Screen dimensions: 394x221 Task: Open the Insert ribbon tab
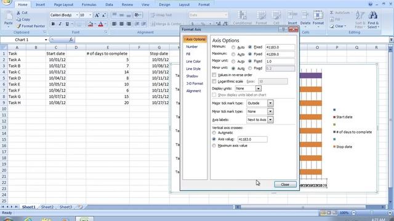coord(40,4)
